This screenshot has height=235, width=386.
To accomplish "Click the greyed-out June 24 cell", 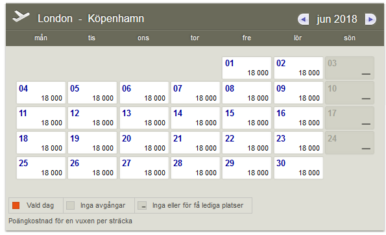I will tap(350, 143).
